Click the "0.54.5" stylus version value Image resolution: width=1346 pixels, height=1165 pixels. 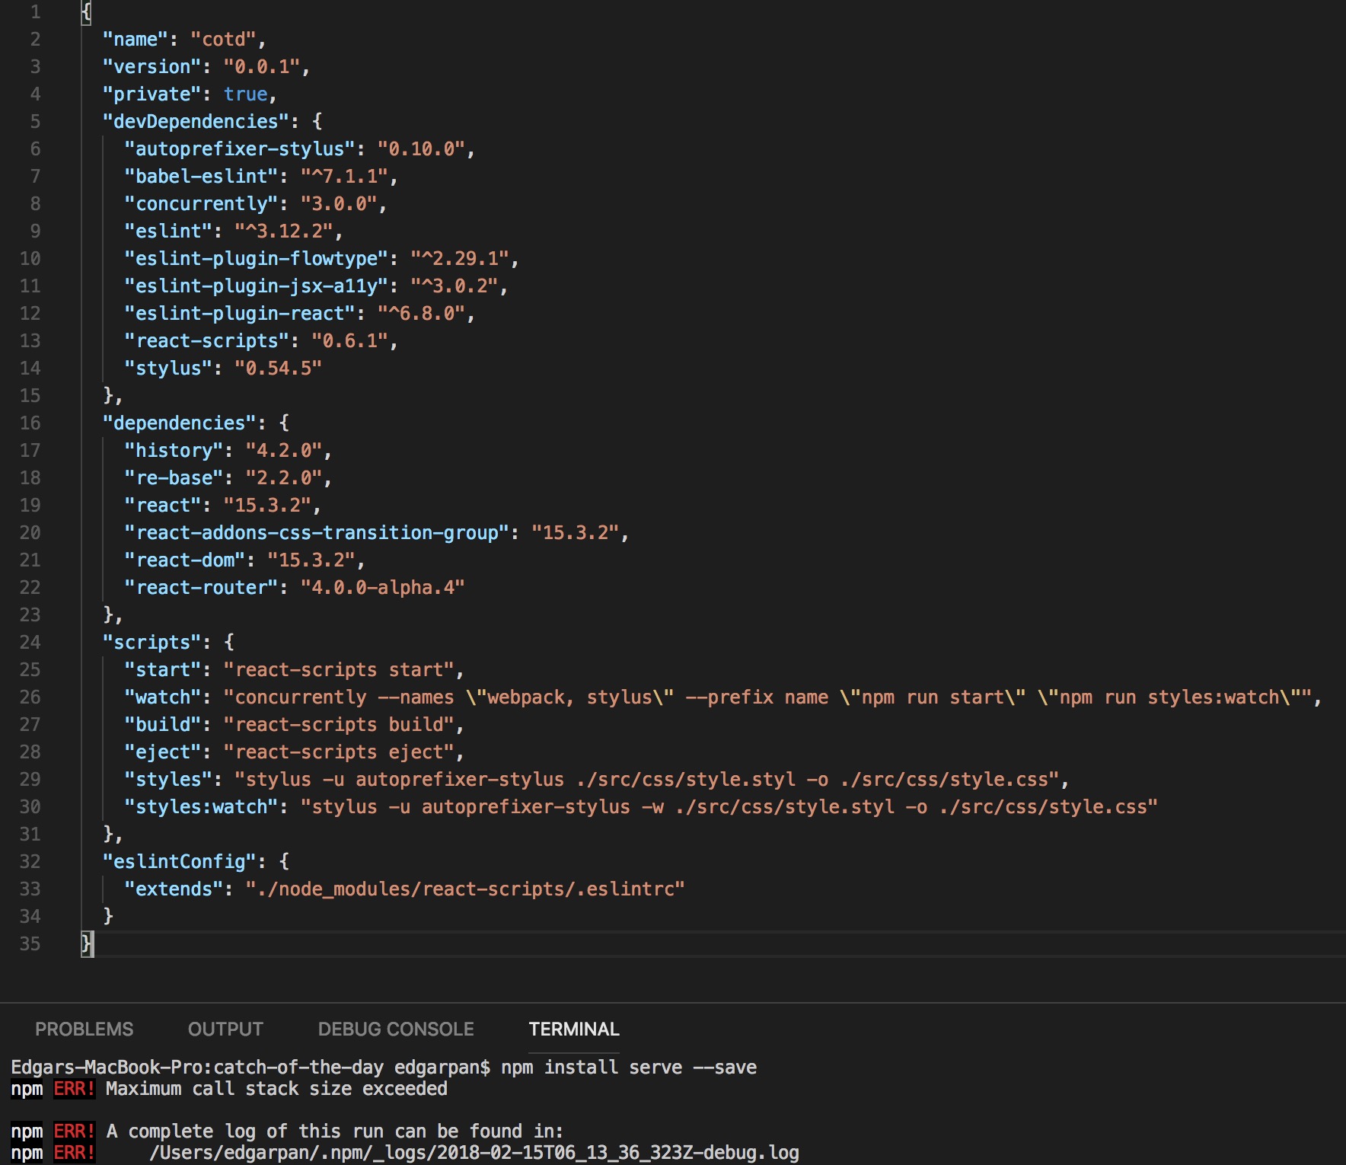point(279,368)
